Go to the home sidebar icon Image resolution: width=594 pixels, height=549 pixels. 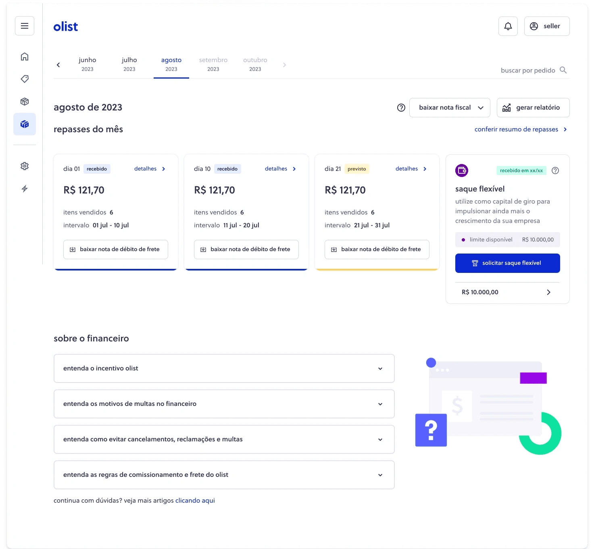coord(25,56)
